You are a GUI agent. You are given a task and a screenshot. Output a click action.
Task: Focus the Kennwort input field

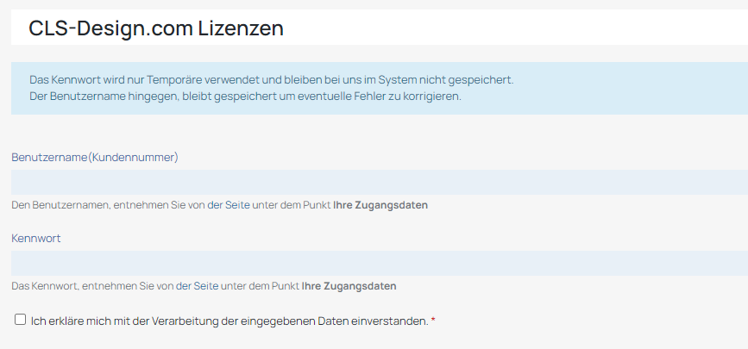click(380, 263)
